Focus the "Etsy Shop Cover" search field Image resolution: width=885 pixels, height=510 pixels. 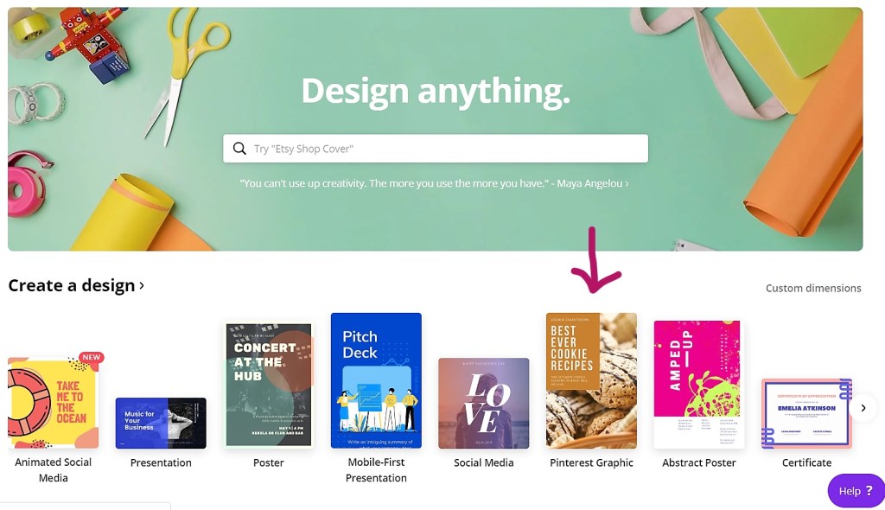pyautogui.click(x=436, y=149)
